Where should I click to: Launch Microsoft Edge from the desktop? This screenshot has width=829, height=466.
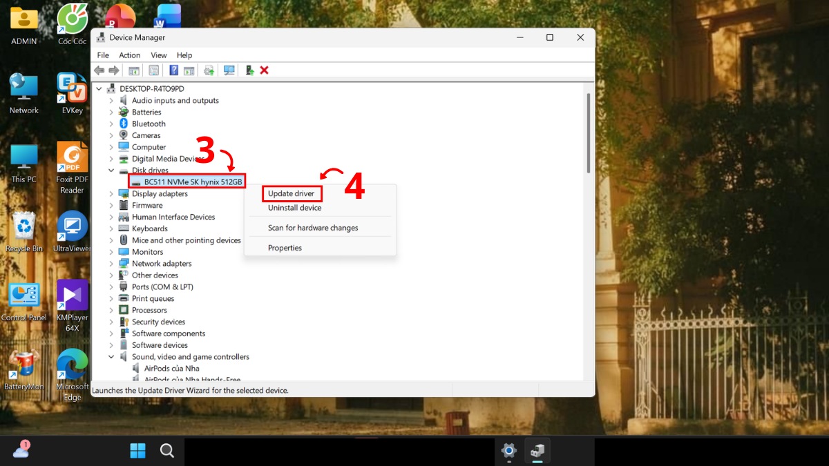[x=72, y=376]
